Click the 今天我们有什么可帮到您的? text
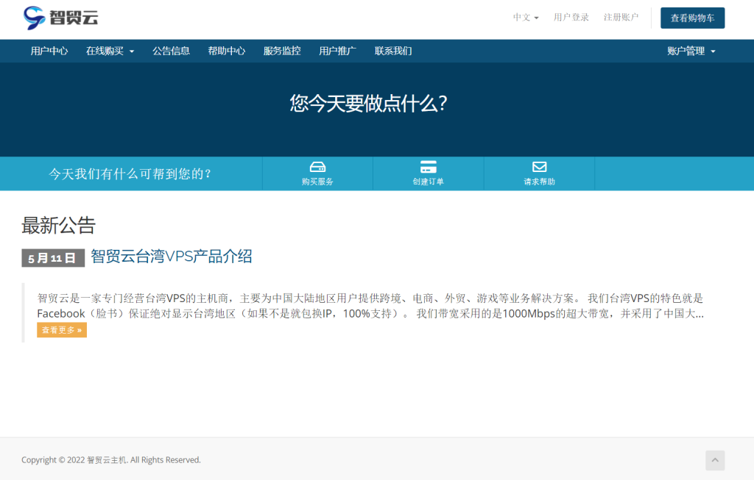 130,173
